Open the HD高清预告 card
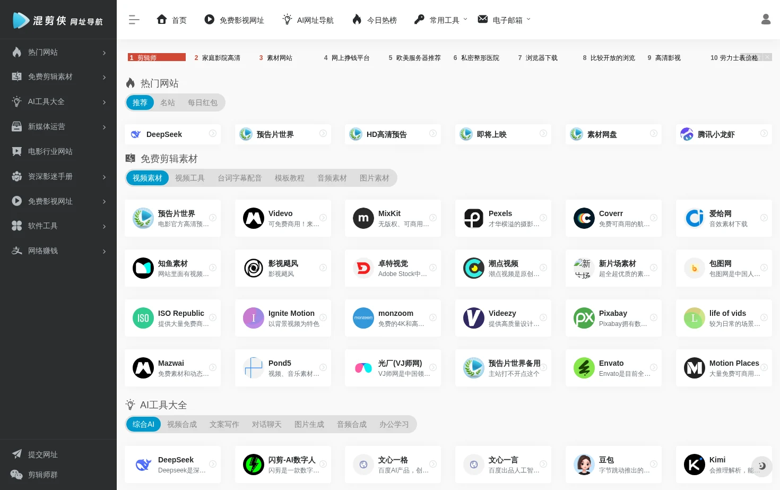The width and height of the screenshot is (780, 490). pyautogui.click(x=393, y=134)
